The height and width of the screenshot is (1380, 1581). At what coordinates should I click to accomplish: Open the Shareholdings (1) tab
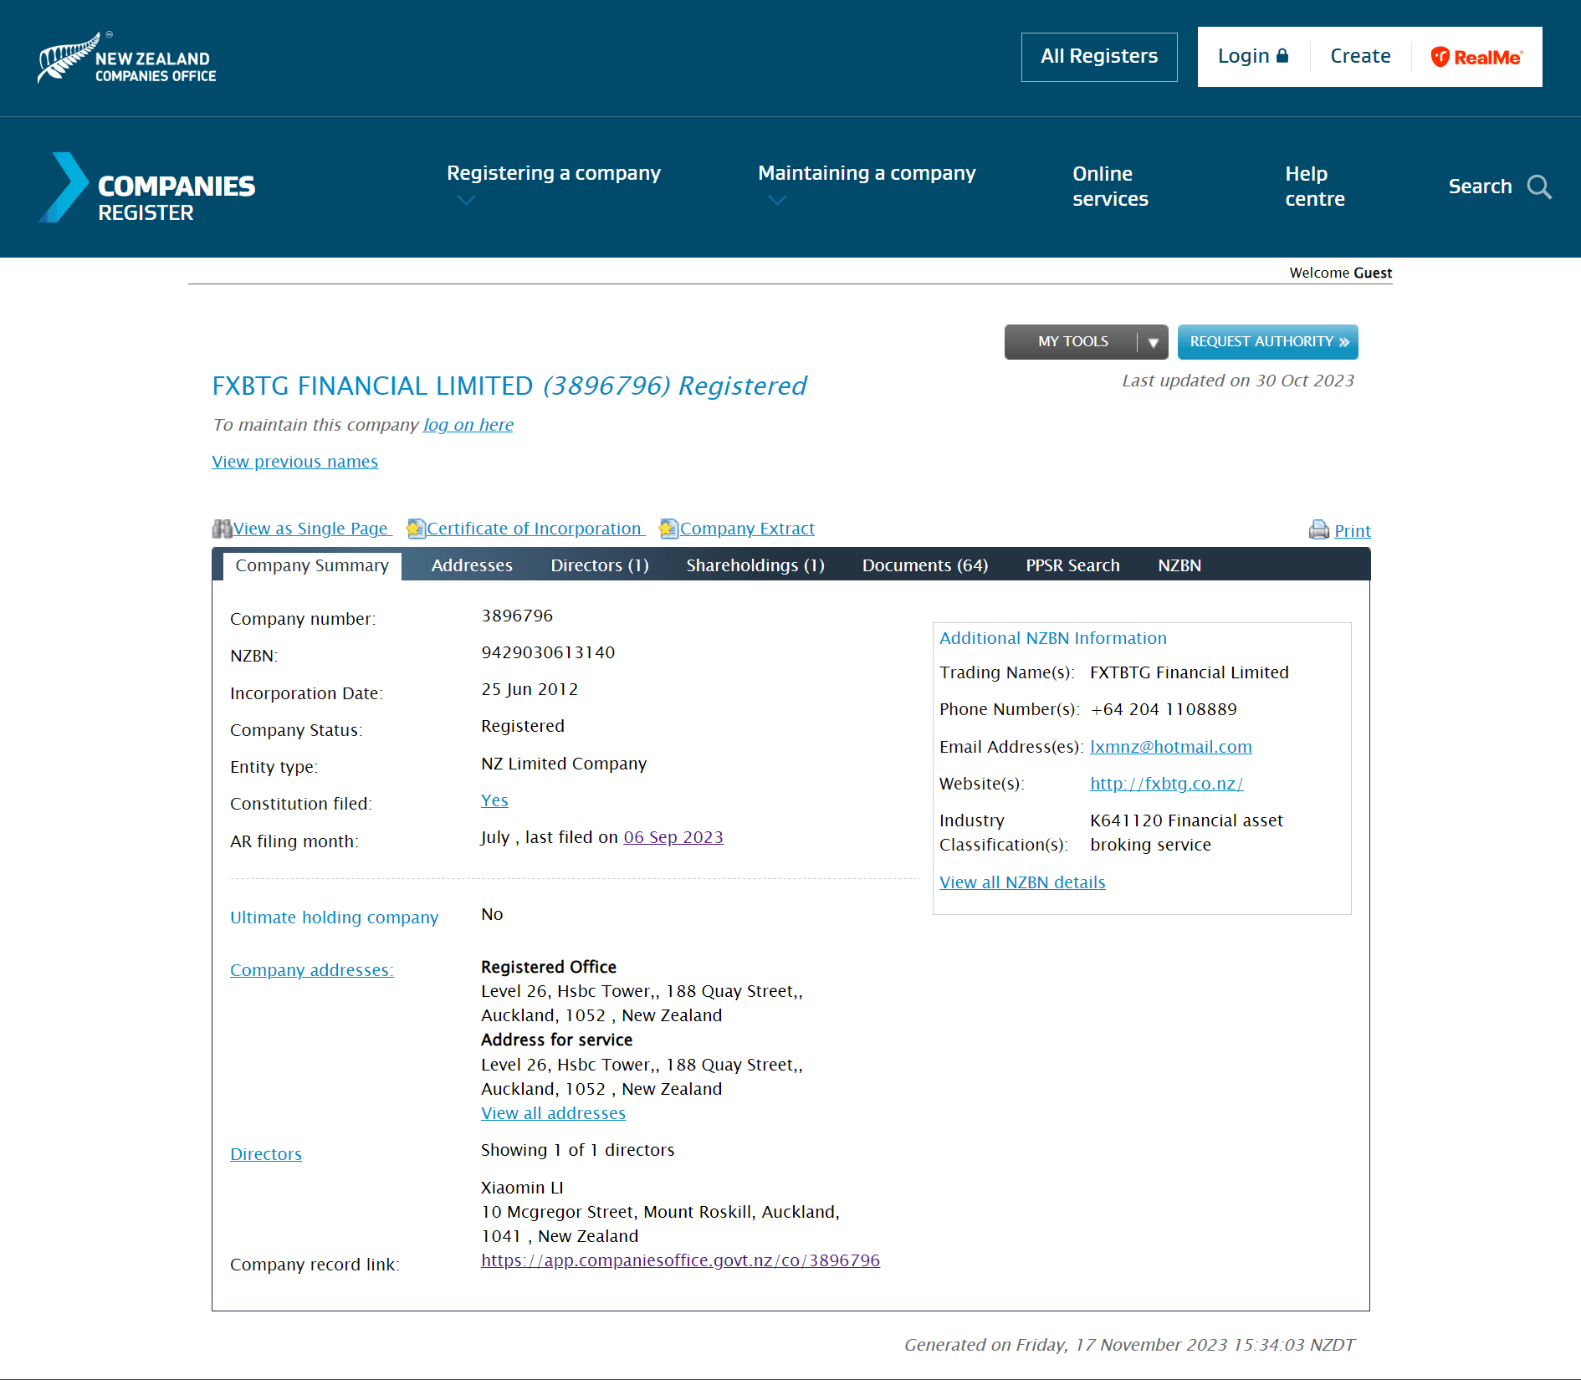755,565
